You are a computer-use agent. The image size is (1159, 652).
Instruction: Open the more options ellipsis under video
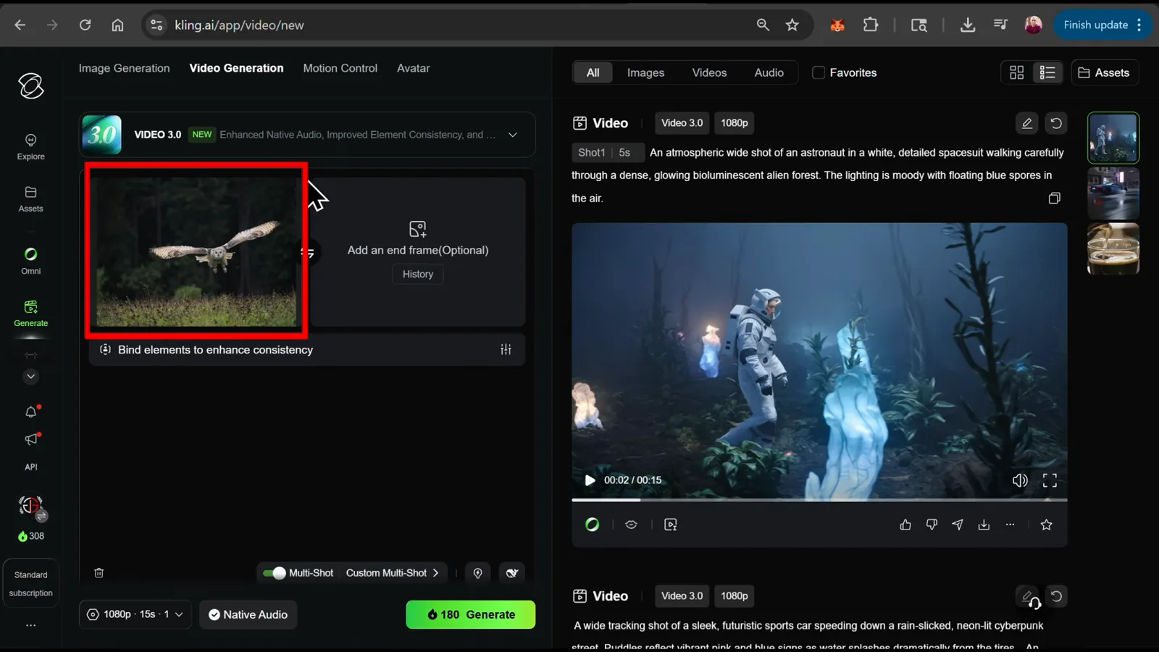1010,524
